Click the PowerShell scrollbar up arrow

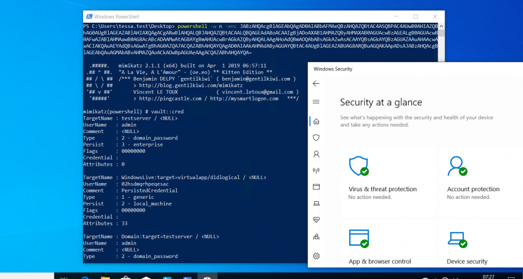[441, 26]
